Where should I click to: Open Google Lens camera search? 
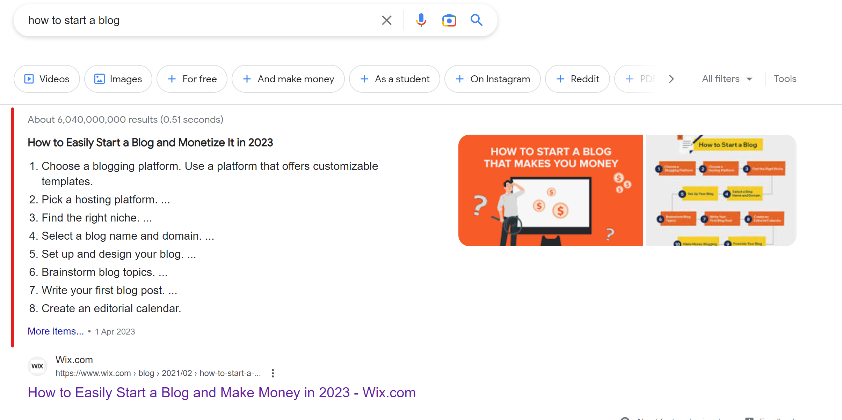[x=449, y=20]
